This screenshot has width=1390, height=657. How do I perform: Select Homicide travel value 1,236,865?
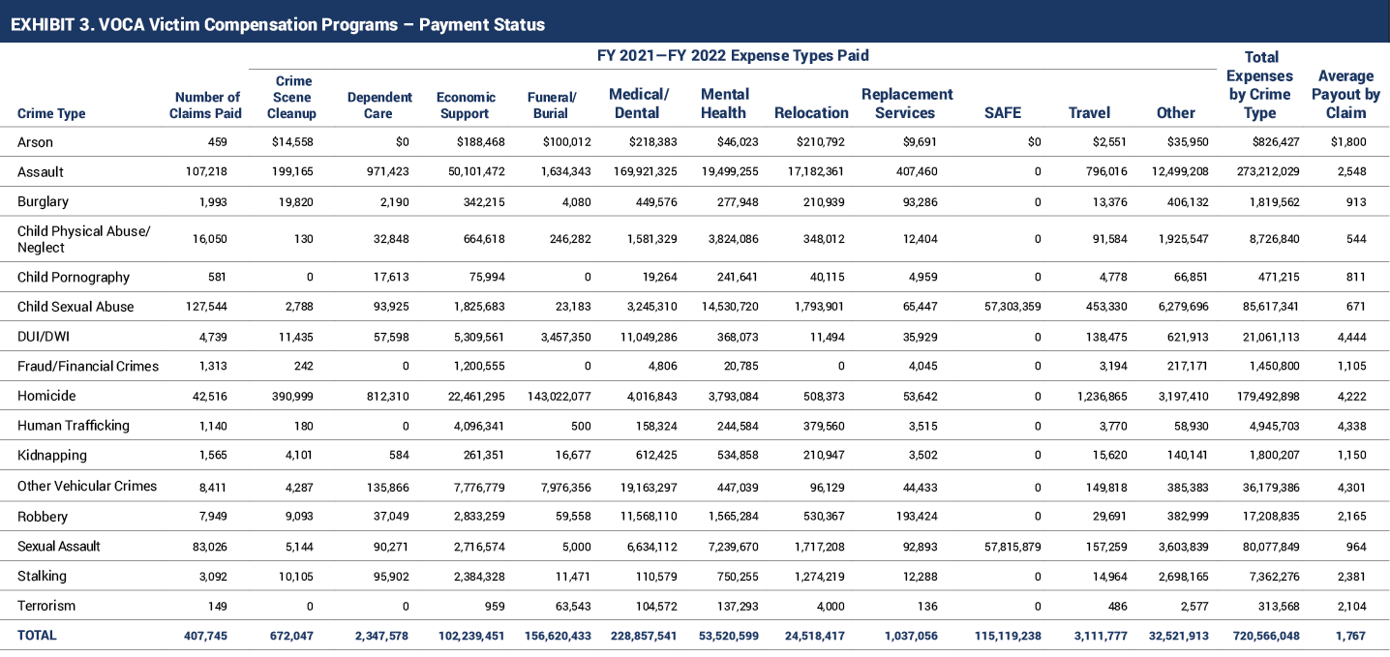click(x=1101, y=397)
